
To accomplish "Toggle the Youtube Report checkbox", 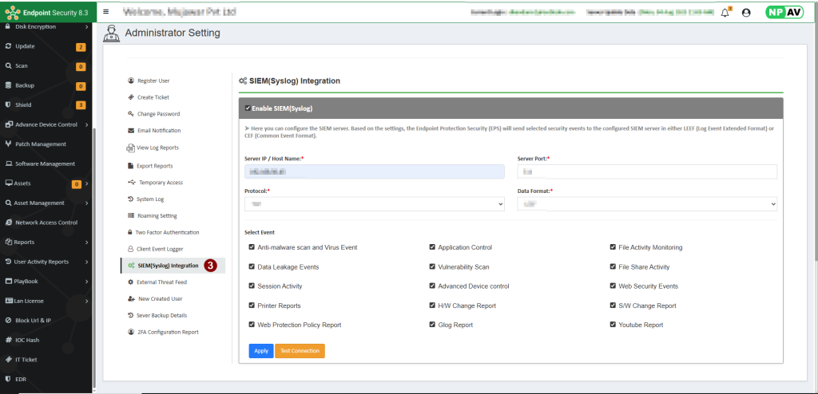I will (613, 325).
